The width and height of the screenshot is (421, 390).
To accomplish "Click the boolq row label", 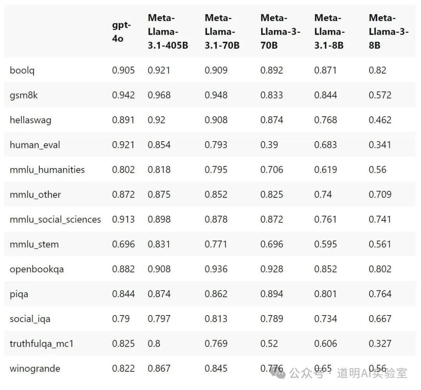I will [23, 70].
